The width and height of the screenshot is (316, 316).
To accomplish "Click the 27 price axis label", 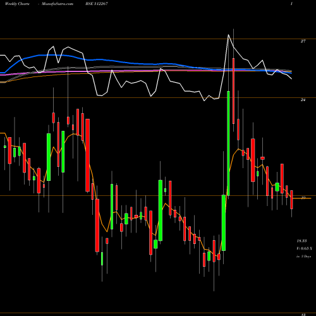I will 303,41.
